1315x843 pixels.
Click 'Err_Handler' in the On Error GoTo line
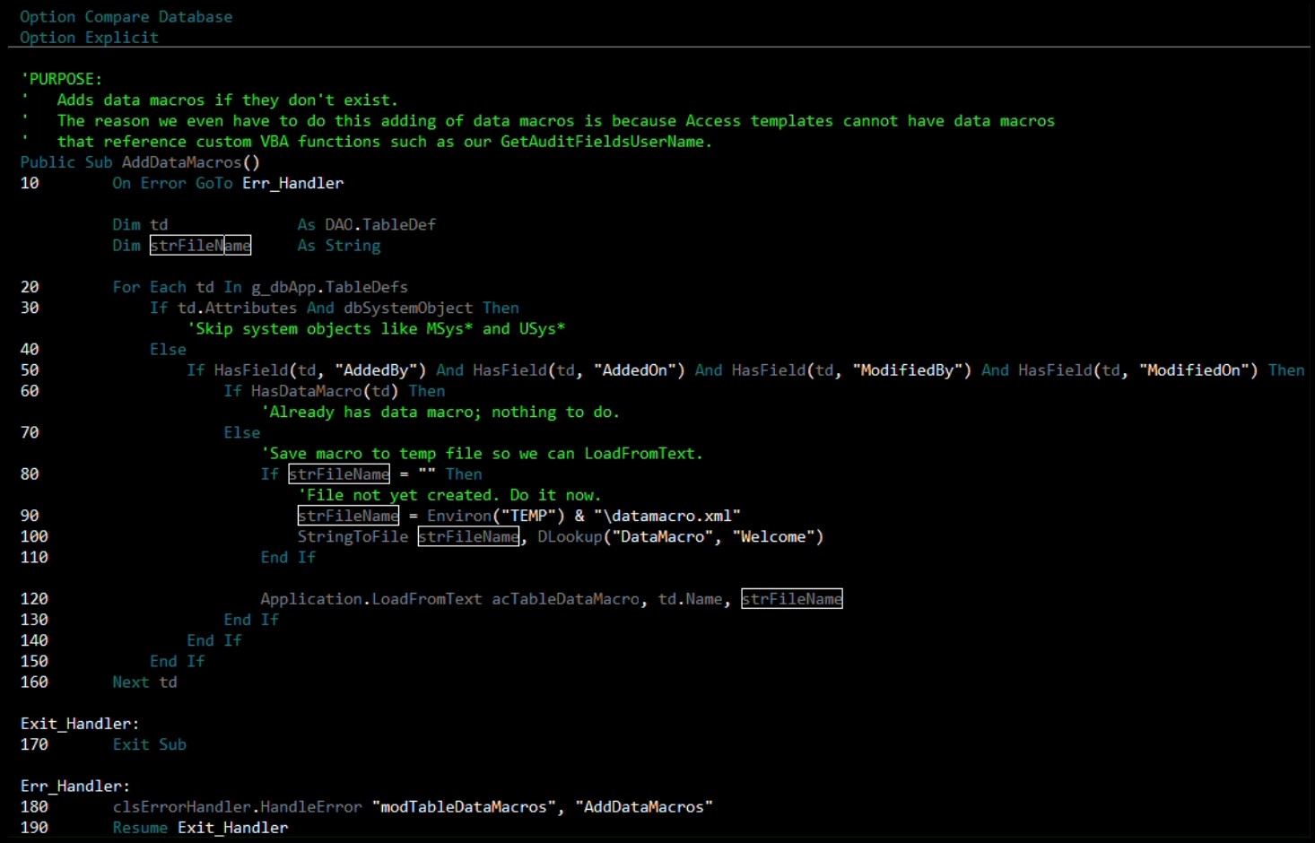293,183
